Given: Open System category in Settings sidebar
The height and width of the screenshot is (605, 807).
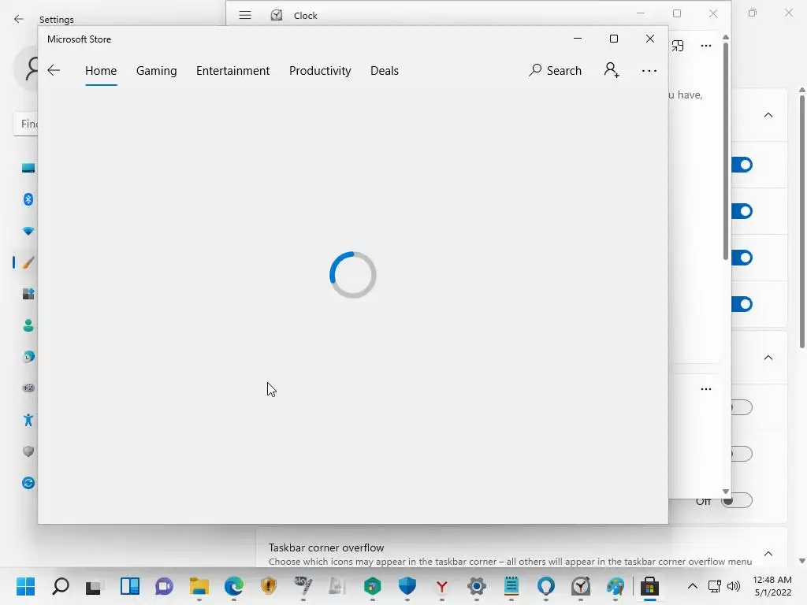Looking at the screenshot, I should coord(28,169).
